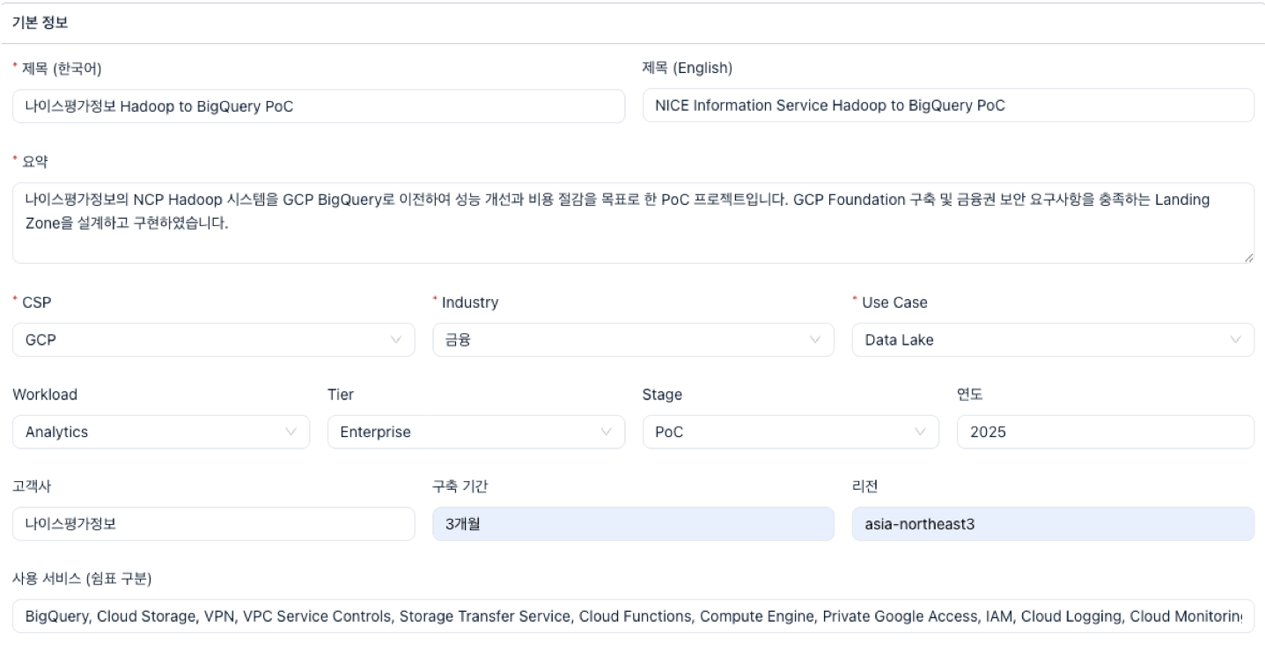
Task: Click the 연도 year field showing 2025
Action: (x=1106, y=432)
